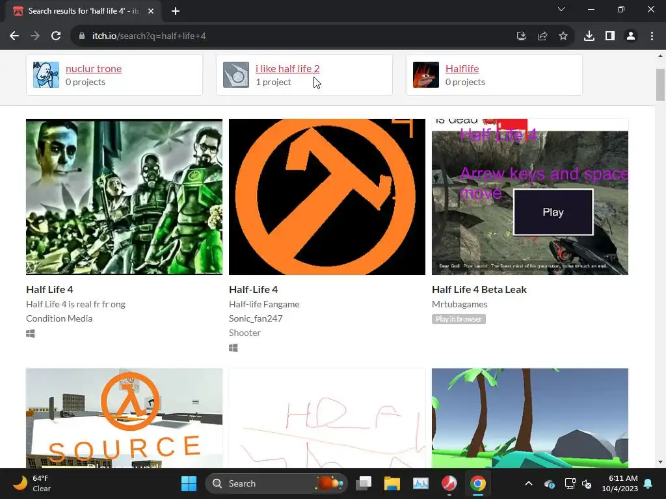Screen dimensions: 666x499
Task: Click the 'Play in browser' badge
Action: click(459, 319)
